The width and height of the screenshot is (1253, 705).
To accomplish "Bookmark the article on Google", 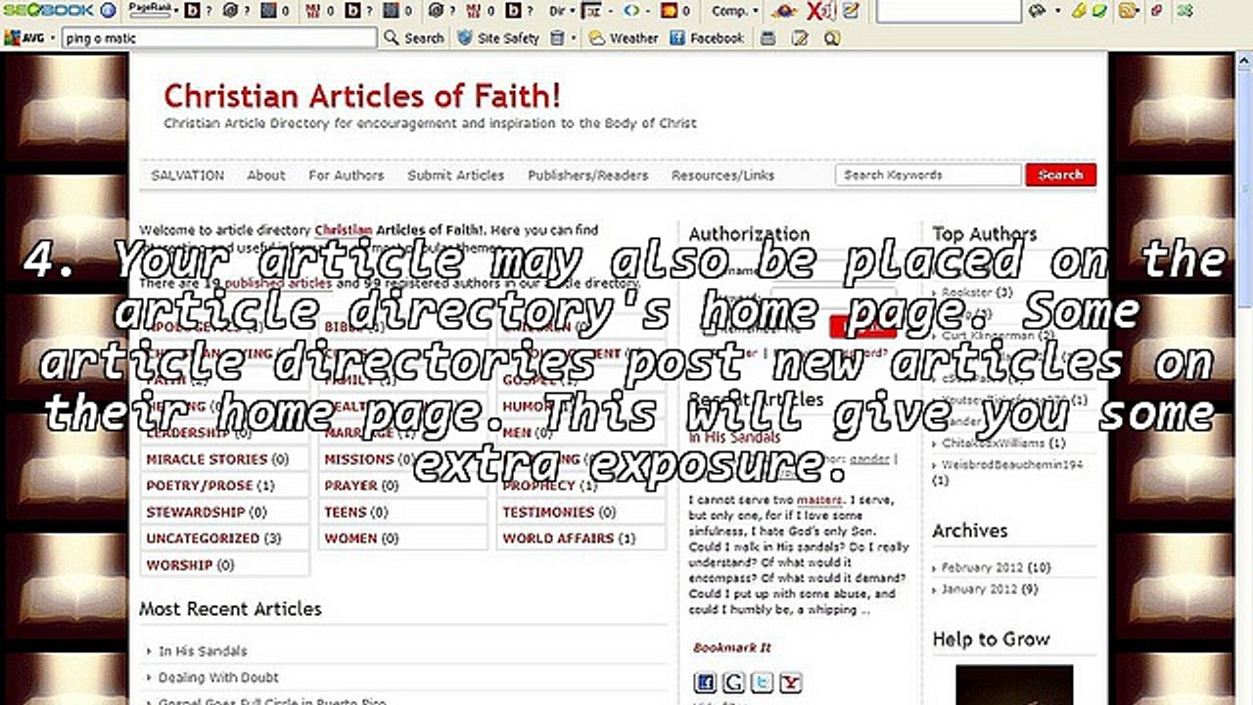I will coord(733,682).
